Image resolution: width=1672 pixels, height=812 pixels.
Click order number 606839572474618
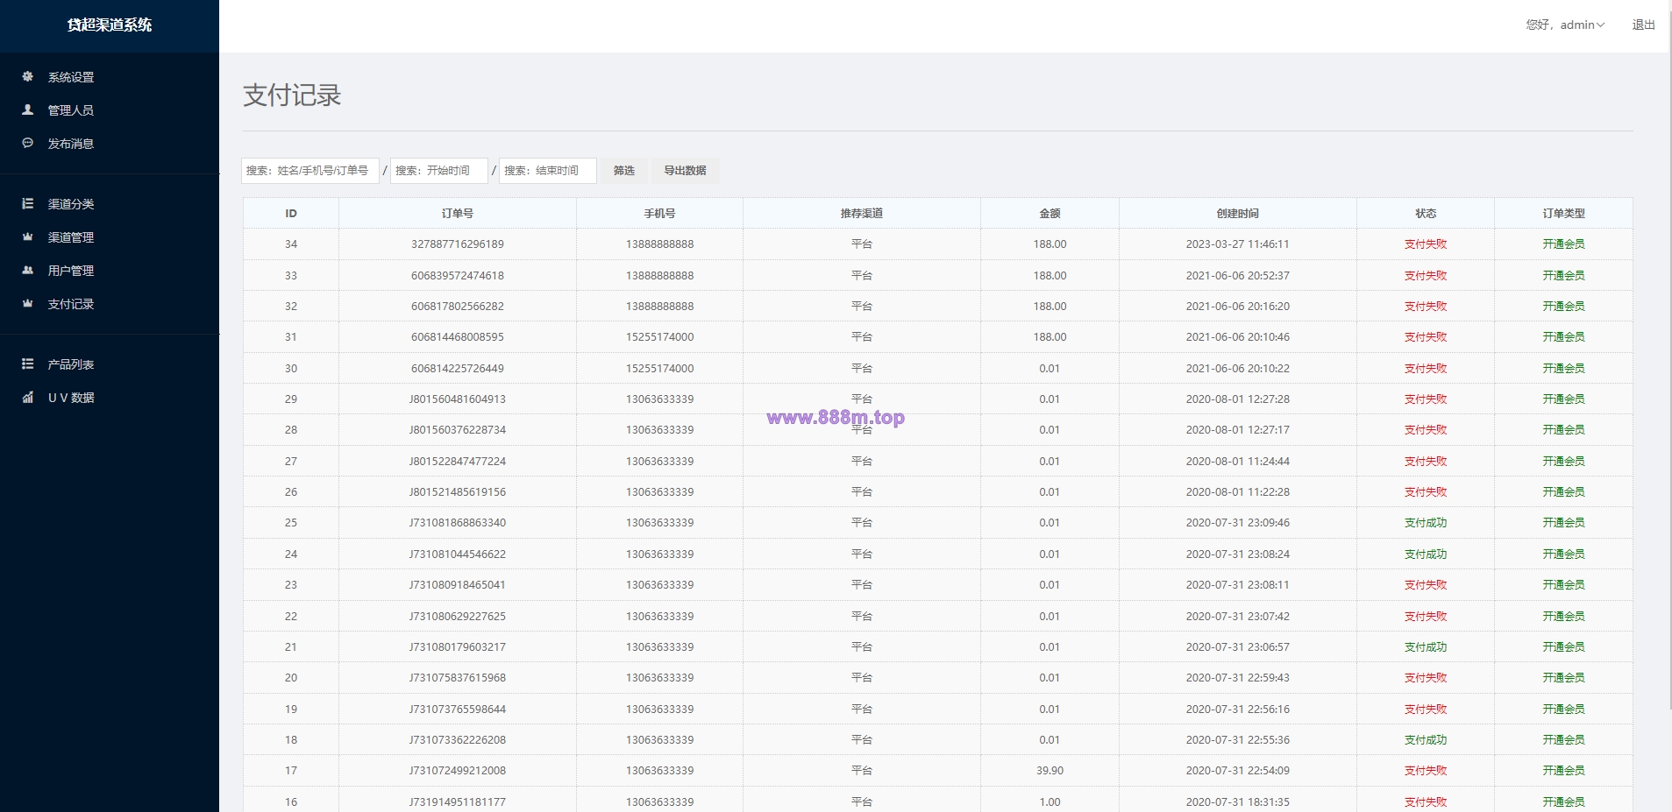[458, 275]
